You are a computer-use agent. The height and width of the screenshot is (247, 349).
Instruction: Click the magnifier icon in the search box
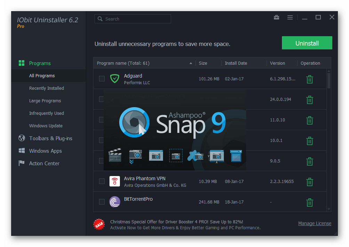tap(100, 19)
